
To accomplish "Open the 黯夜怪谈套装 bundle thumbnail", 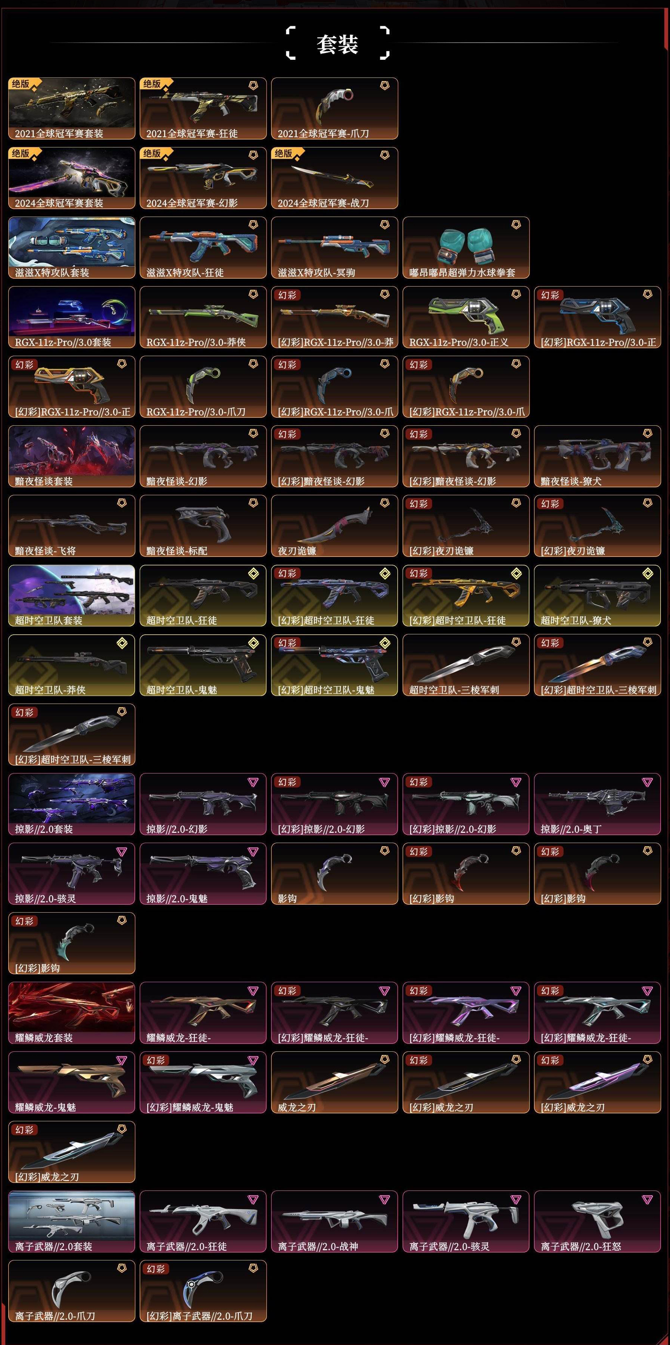I will [71, 456].
